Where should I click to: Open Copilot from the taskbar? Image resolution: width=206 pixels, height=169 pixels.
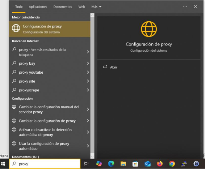pos(99,164)
